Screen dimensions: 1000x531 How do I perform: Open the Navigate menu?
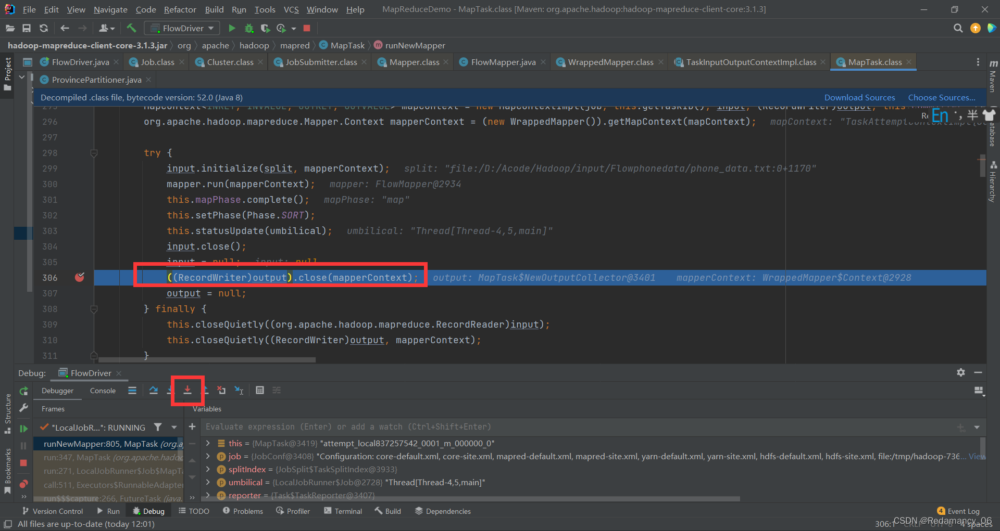pos(110,9)
